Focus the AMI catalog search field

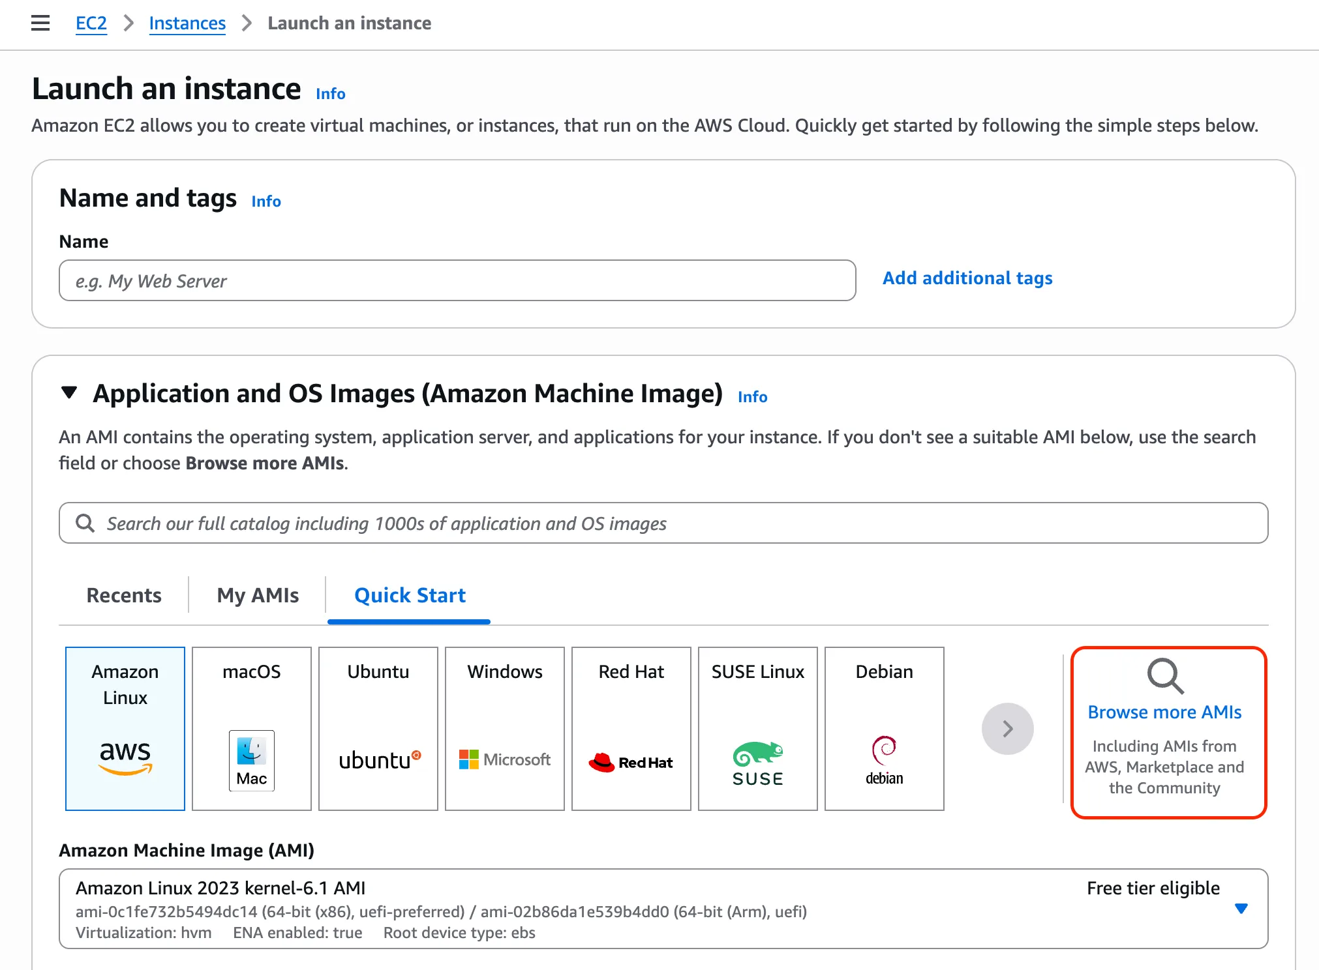tap(662, 523)
